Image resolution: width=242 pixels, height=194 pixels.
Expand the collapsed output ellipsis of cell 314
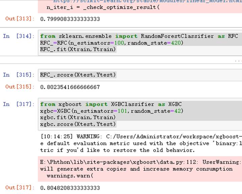pos(238,61)
